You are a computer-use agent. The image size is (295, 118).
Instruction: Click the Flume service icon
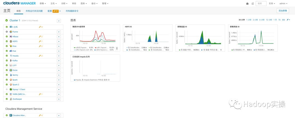click(11, 32)
